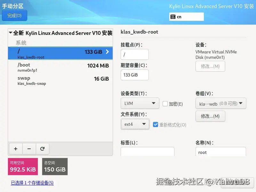Click the reload storage configuration icon
The width and height of the screenshot is (256, 192).
(x=43, y=149)
